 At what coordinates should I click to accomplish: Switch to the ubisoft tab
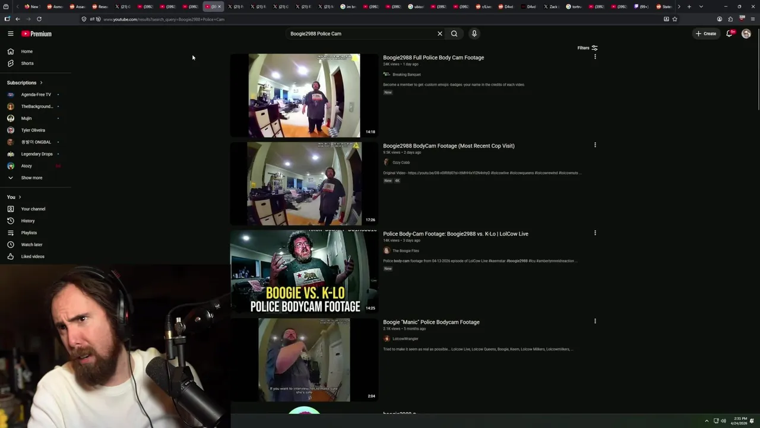pyautogui.click(x=416, y=7)
